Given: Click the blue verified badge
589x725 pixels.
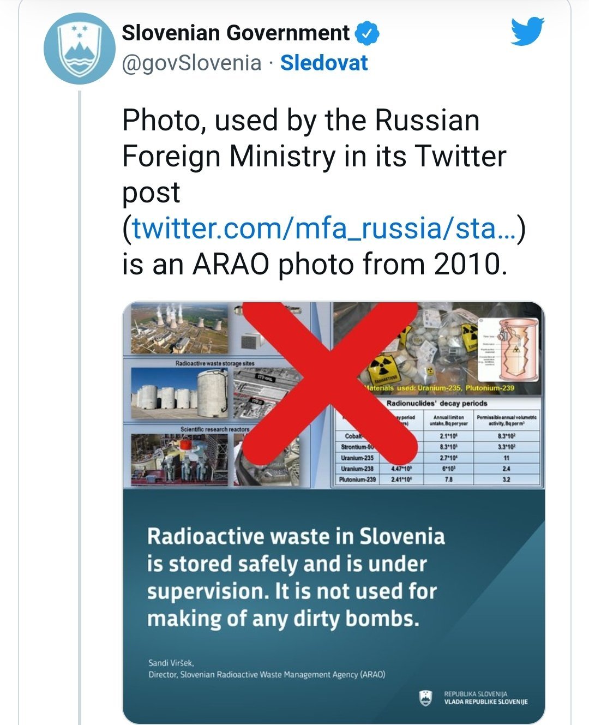Looking at the screenshot, I should (x=367, y=34).
